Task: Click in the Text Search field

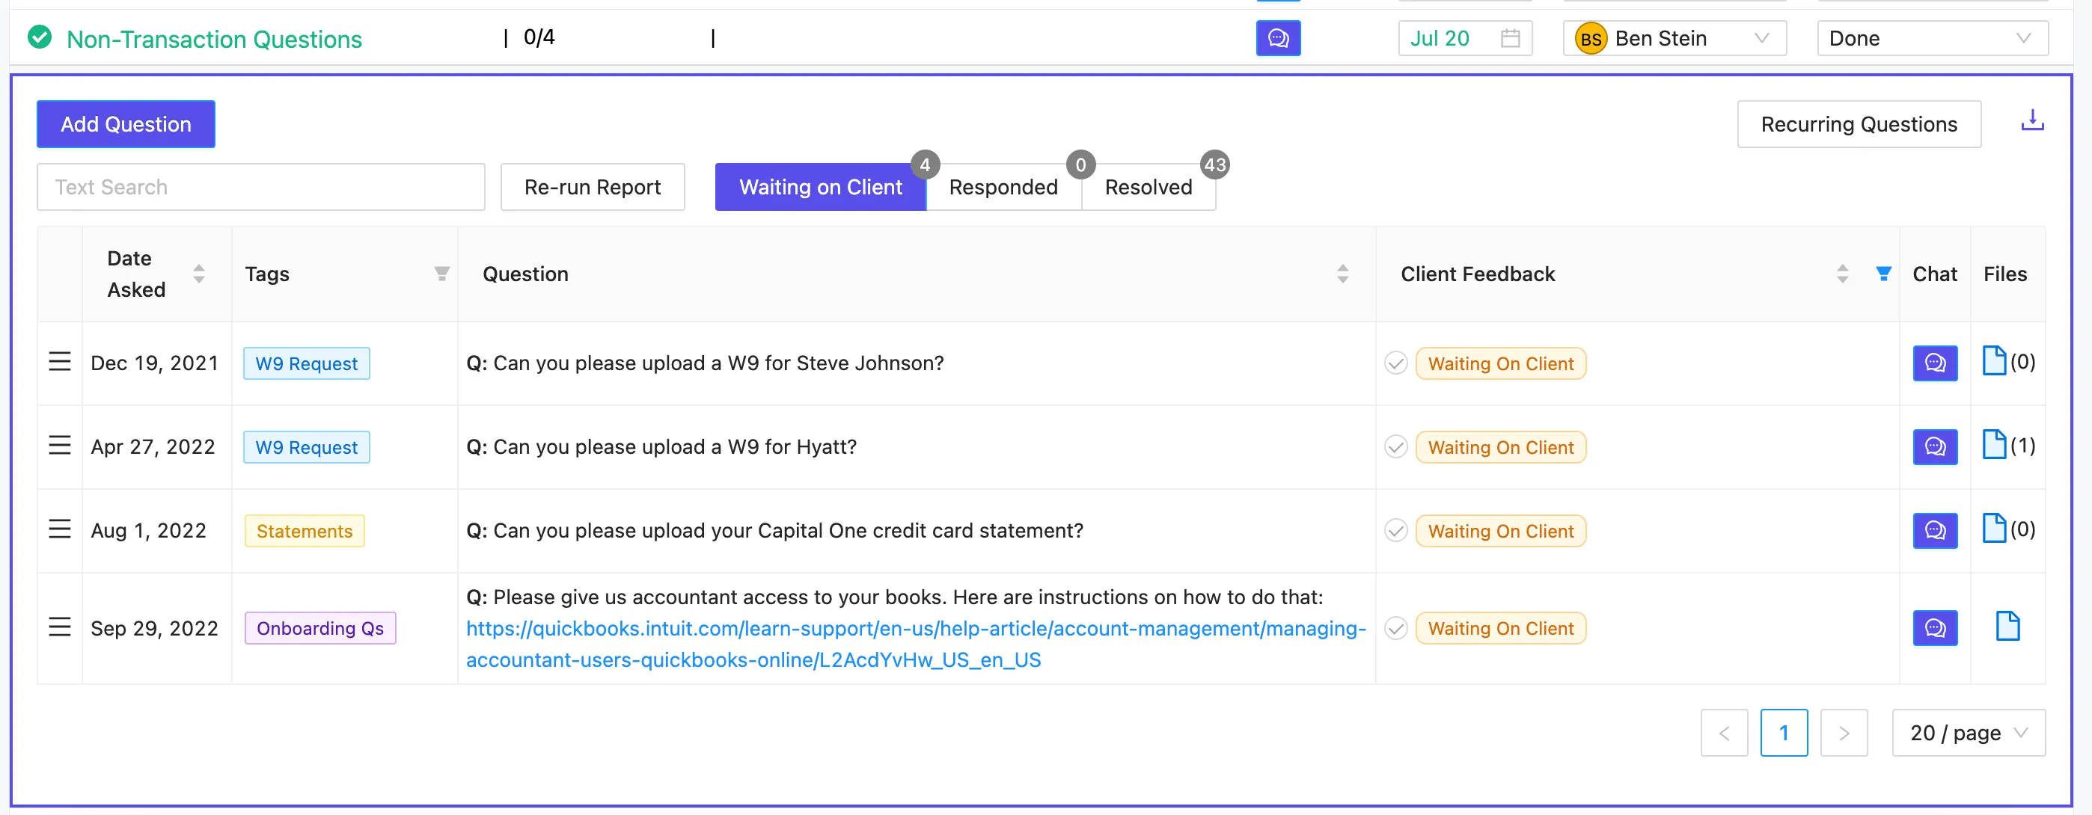Action: pyautogui.click(x=260, y=187)
